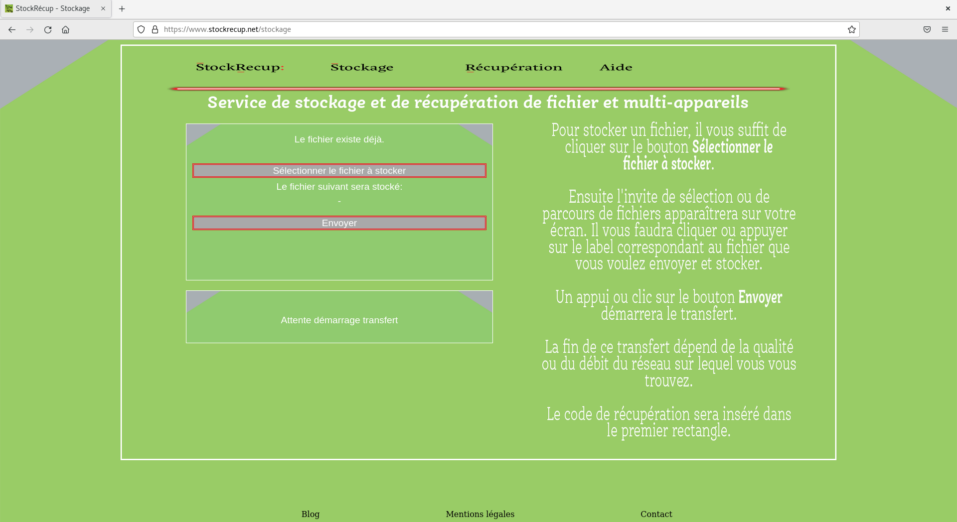Open the Firefox hamburger menu
This screenshot has width=957, height=522.
coord(945,29)
